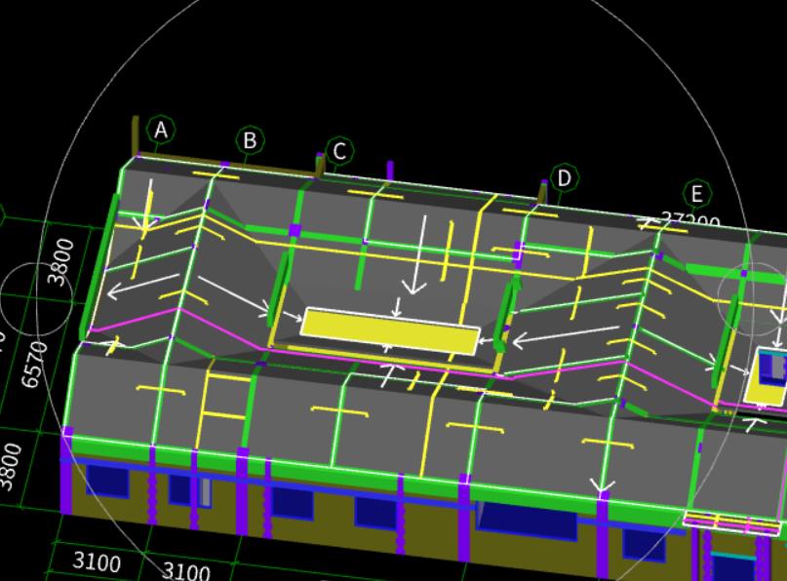Click the 27200 dimension label
This screenshot has height=581, width=787.
point(690,219)
